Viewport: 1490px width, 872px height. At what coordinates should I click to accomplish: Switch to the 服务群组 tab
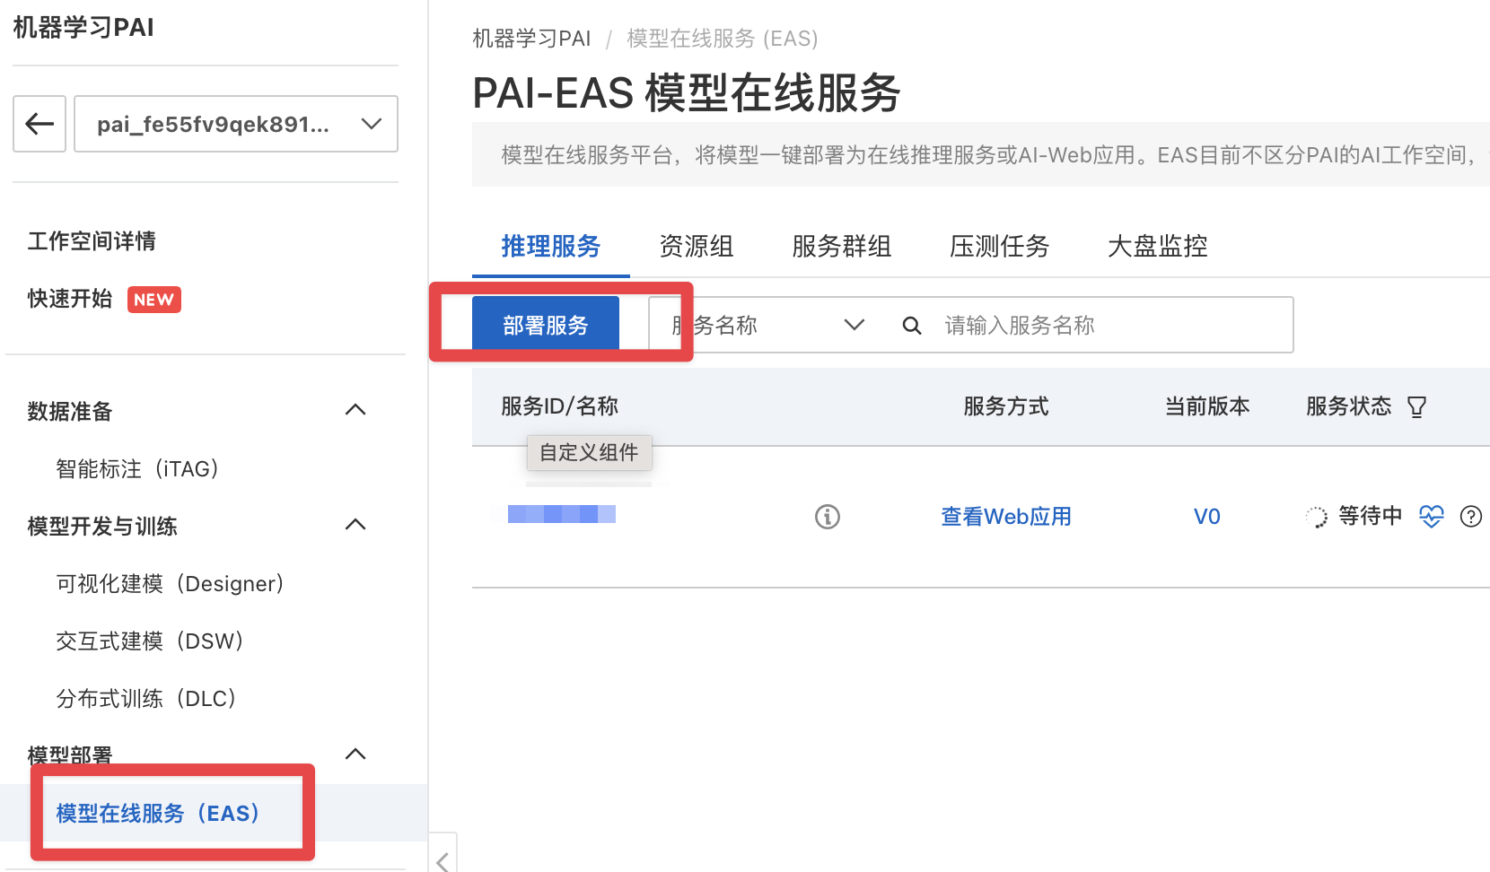pos(842,247)
